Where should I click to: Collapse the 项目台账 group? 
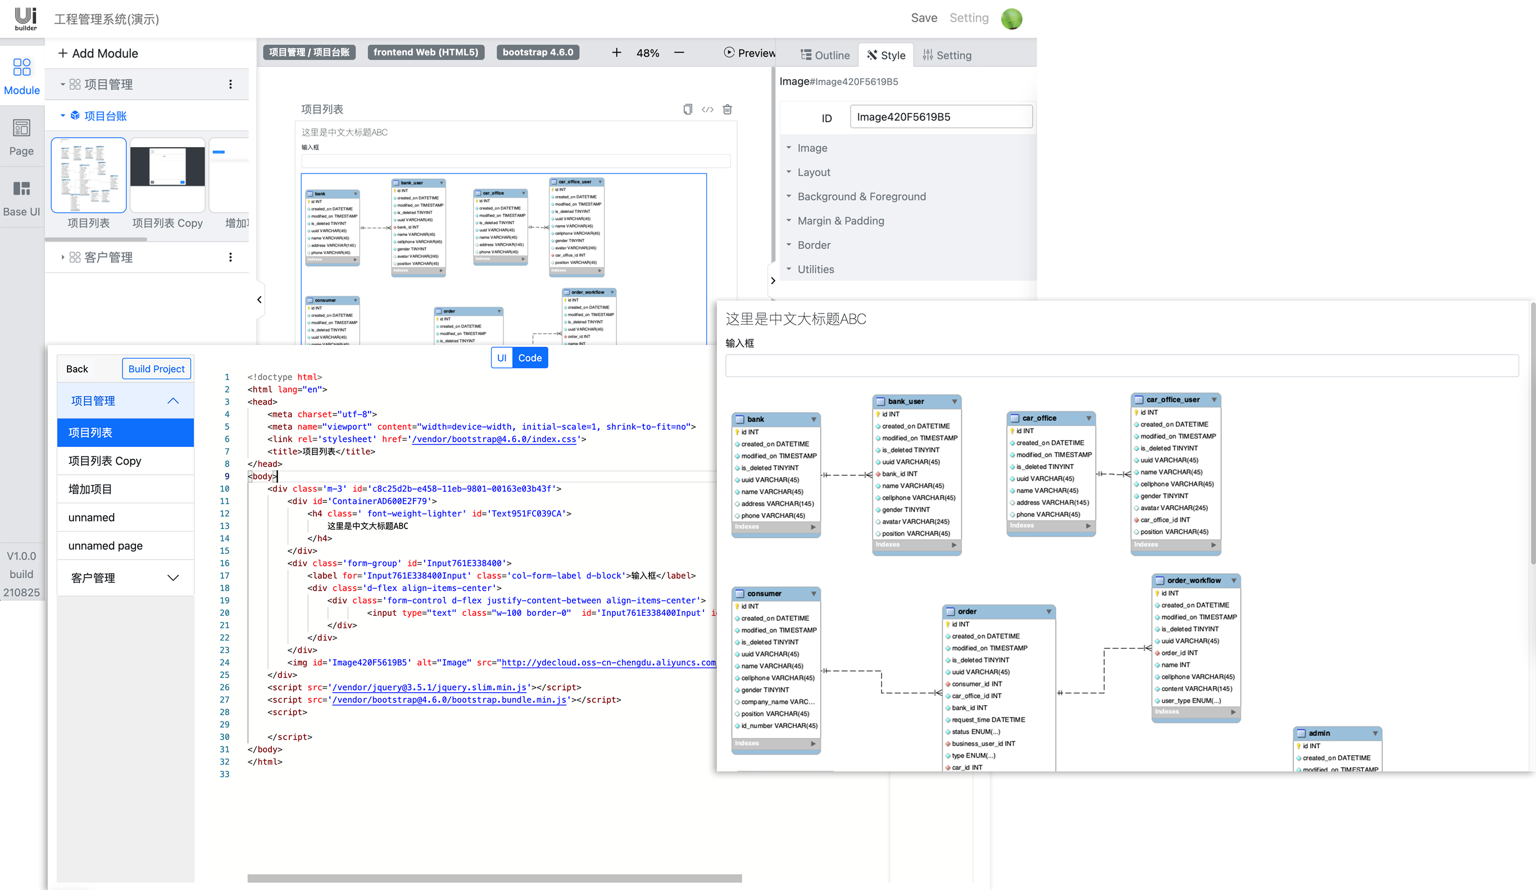coord(63,115)
